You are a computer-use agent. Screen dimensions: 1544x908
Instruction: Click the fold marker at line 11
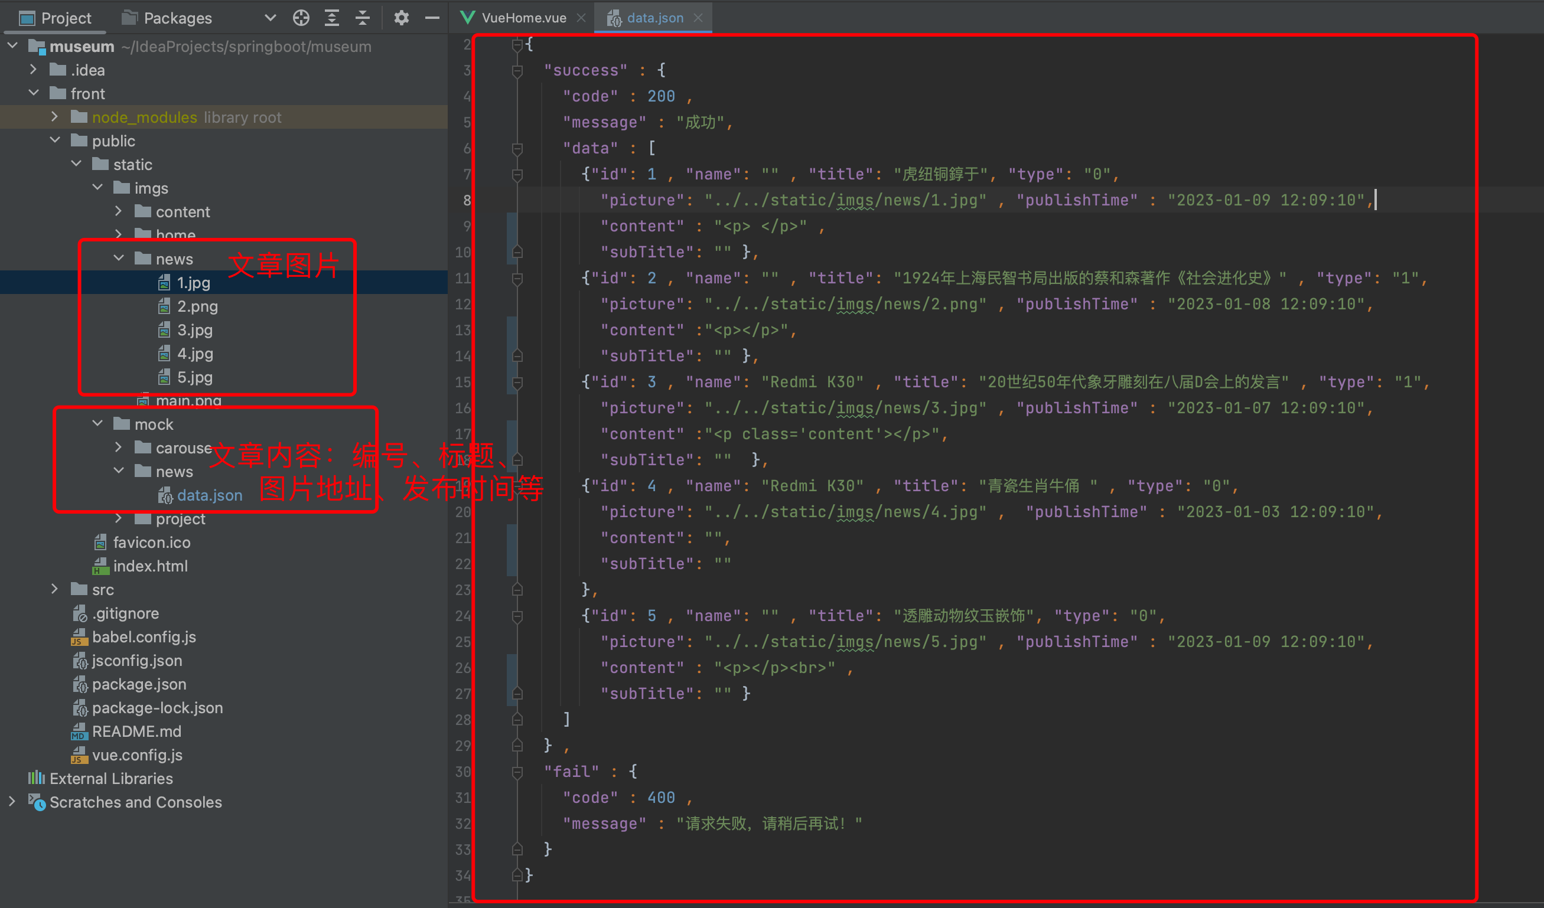pyautogui.click(x=517, y=279)
